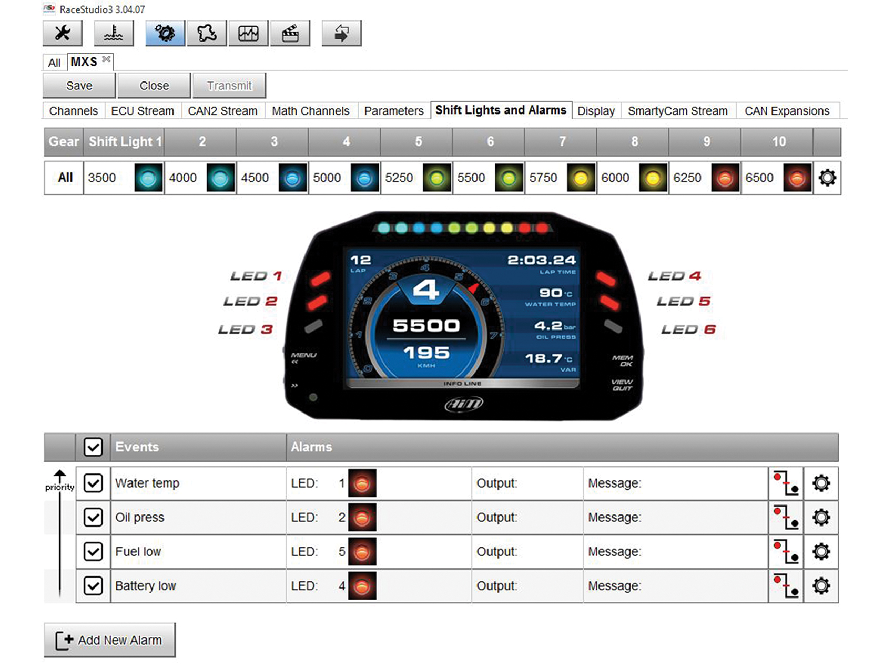Toggle the select-all checkbox in Events header
This screenshot has width=894, height=670.
coord(93,447)
